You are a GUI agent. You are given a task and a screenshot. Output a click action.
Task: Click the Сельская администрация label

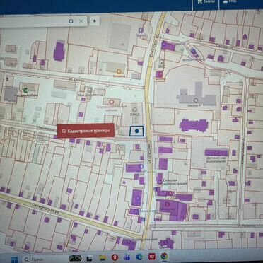pyautogui.click(x=175, y=182)
